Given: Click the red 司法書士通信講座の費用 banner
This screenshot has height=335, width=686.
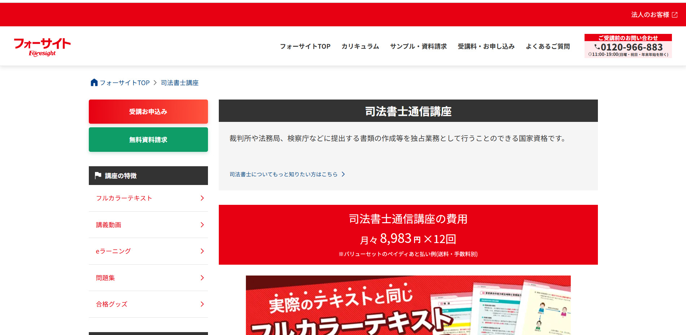Looking at the screenshot, I should tap(408, 235).
